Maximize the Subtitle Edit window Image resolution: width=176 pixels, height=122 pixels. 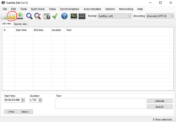point(160,2)
